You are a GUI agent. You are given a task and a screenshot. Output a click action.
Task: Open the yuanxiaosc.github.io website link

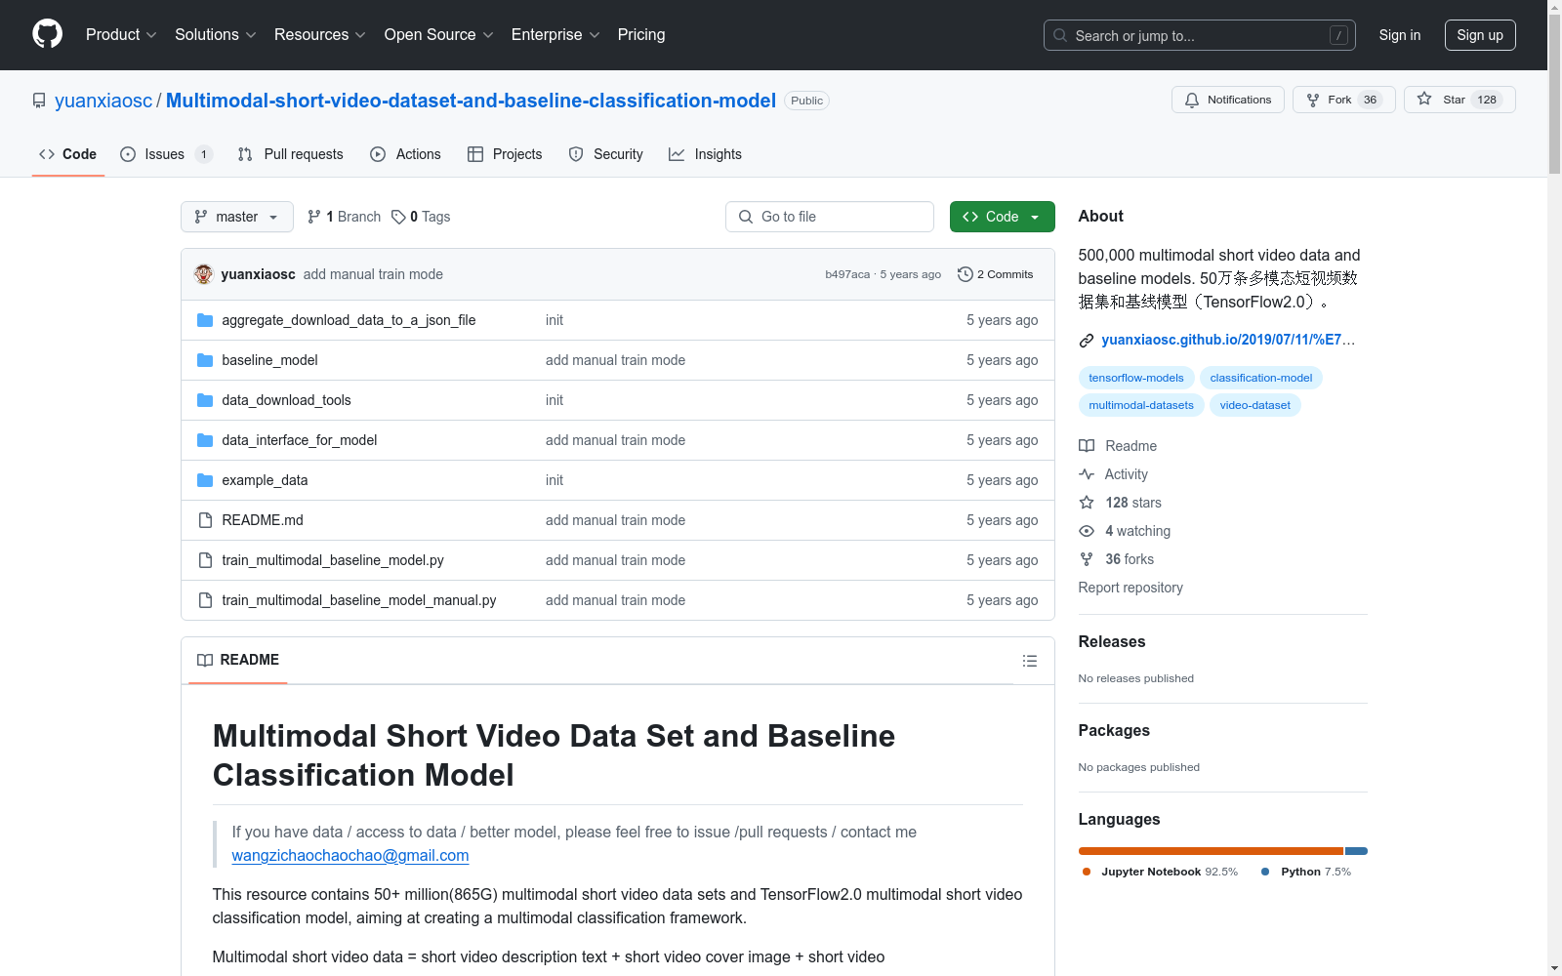coord(1228,340)
